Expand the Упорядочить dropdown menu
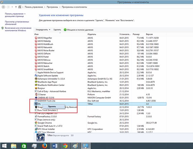This screenshot has height=149, width=193. point(43,29)
